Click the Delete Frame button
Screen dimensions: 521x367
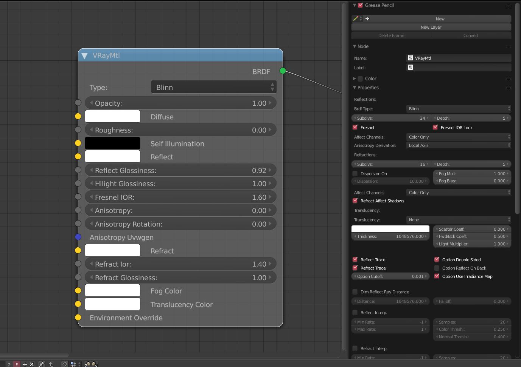(391, 35)
